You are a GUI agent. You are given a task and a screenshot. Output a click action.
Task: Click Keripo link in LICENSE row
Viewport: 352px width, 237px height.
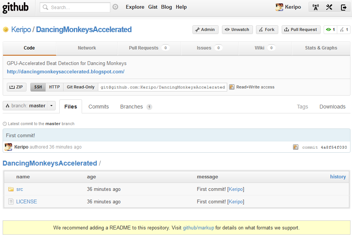[236, 201]
